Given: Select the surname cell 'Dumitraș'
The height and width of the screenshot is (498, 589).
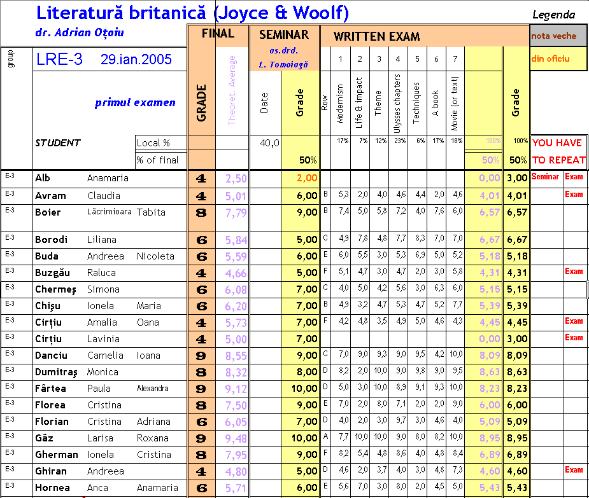Looking at the screenshot, I should point(56,372).
